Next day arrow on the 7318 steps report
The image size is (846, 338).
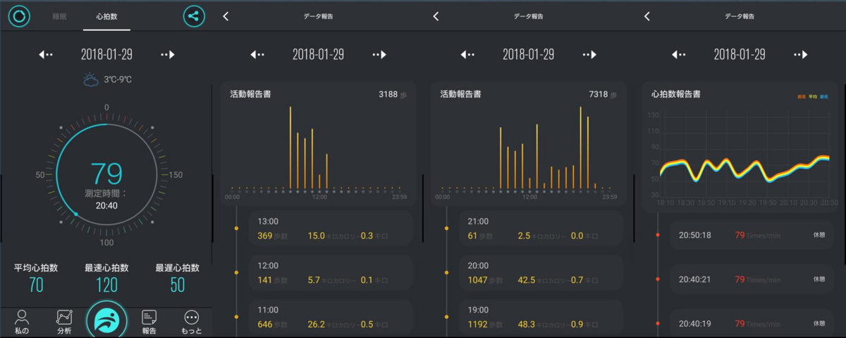[589, 54]
